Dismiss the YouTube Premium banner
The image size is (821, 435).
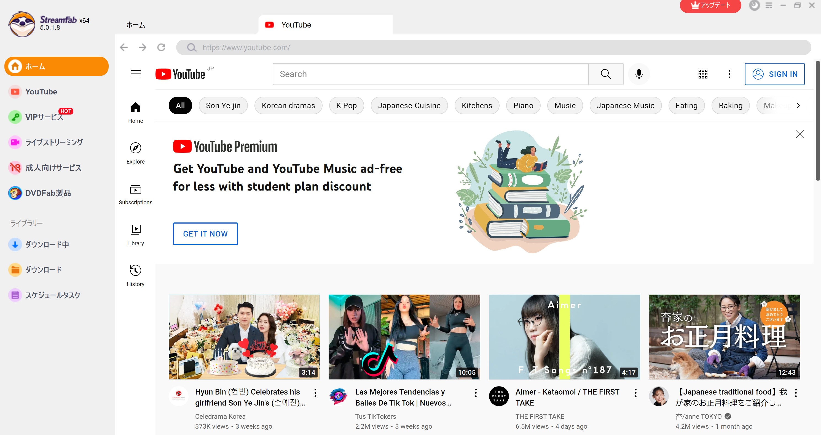799,134
